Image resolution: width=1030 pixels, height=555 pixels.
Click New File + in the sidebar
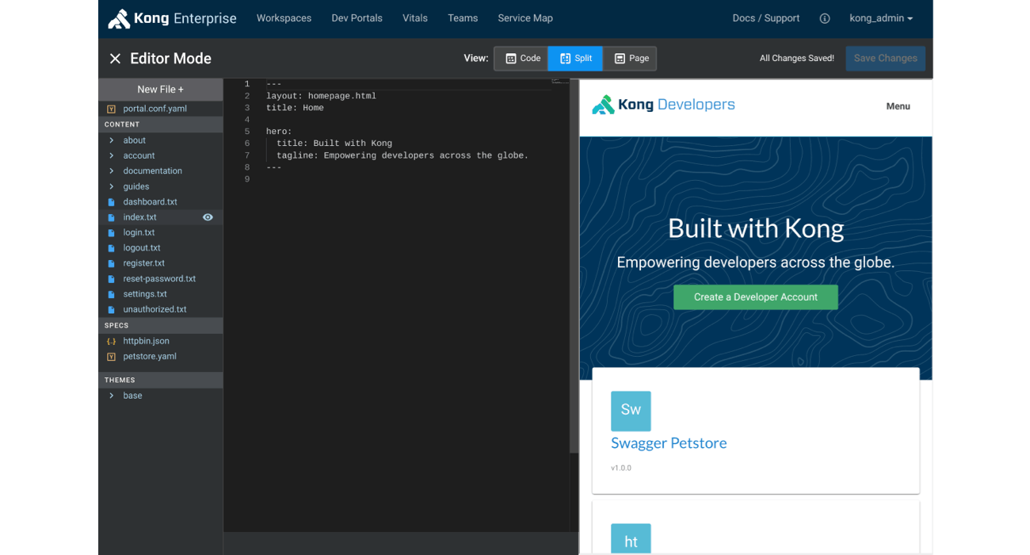(160, 89)
